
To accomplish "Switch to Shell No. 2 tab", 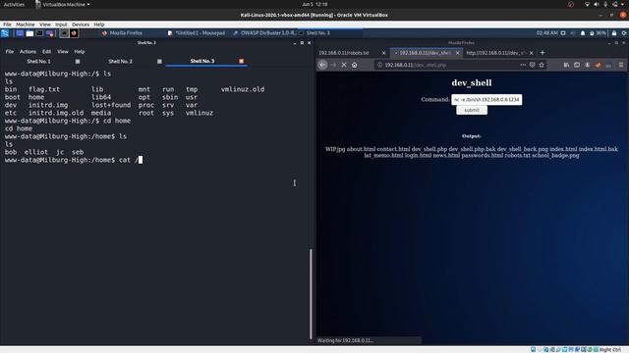I will (120, 61).
